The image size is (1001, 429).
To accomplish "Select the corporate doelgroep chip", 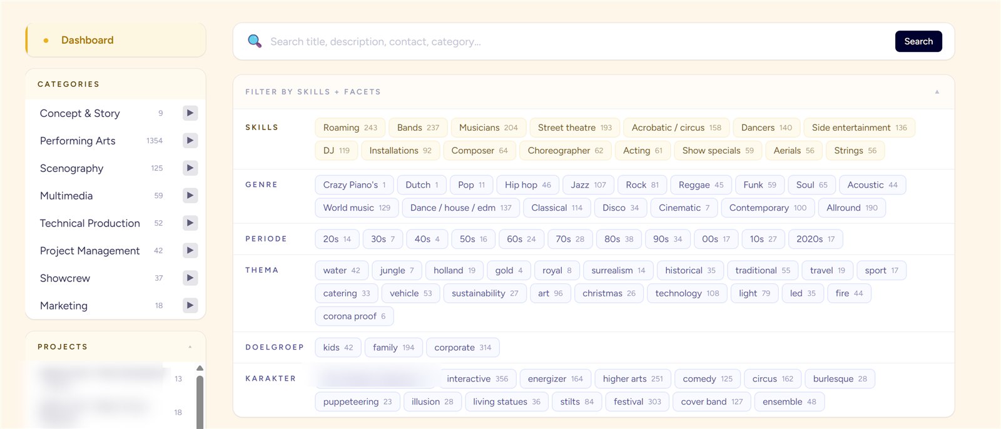I will pos(463,348).
